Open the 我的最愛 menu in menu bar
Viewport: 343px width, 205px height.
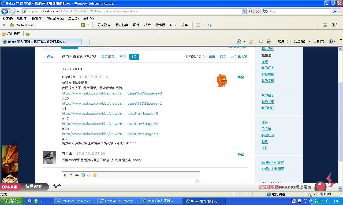(55, 19)
